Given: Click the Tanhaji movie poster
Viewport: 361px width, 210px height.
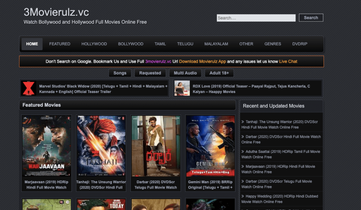Looking at the screenshot, I should [101, 146].
